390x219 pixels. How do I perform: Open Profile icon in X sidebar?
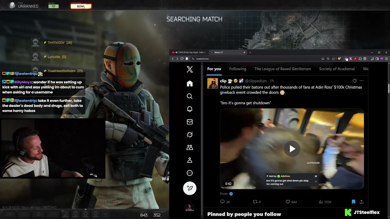point(190,160)
